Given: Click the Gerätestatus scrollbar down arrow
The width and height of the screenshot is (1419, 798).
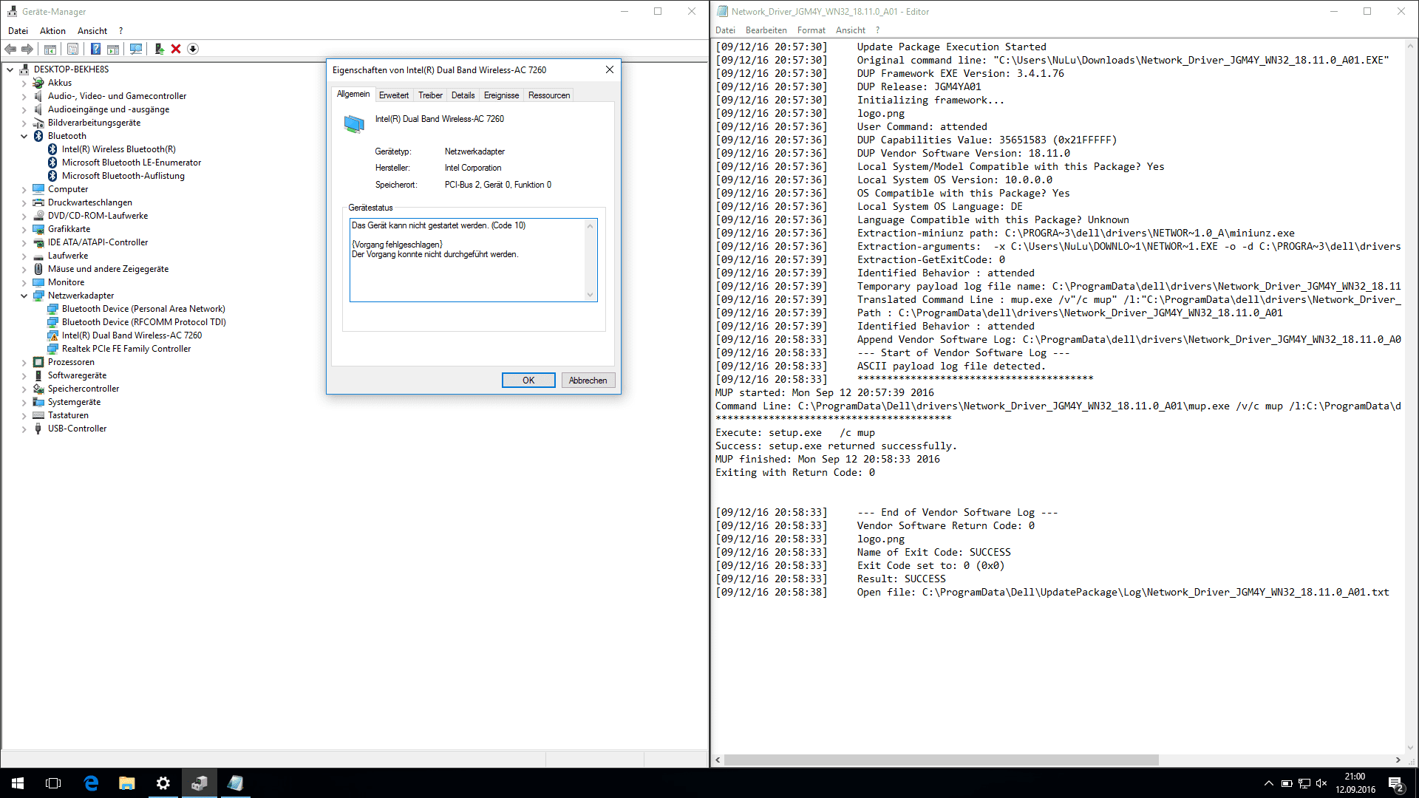Looking at the screenshot, I should pos(590,295).
